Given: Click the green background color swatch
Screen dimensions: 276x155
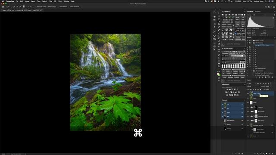Looking at the screenshot, I should pos(220,75).
